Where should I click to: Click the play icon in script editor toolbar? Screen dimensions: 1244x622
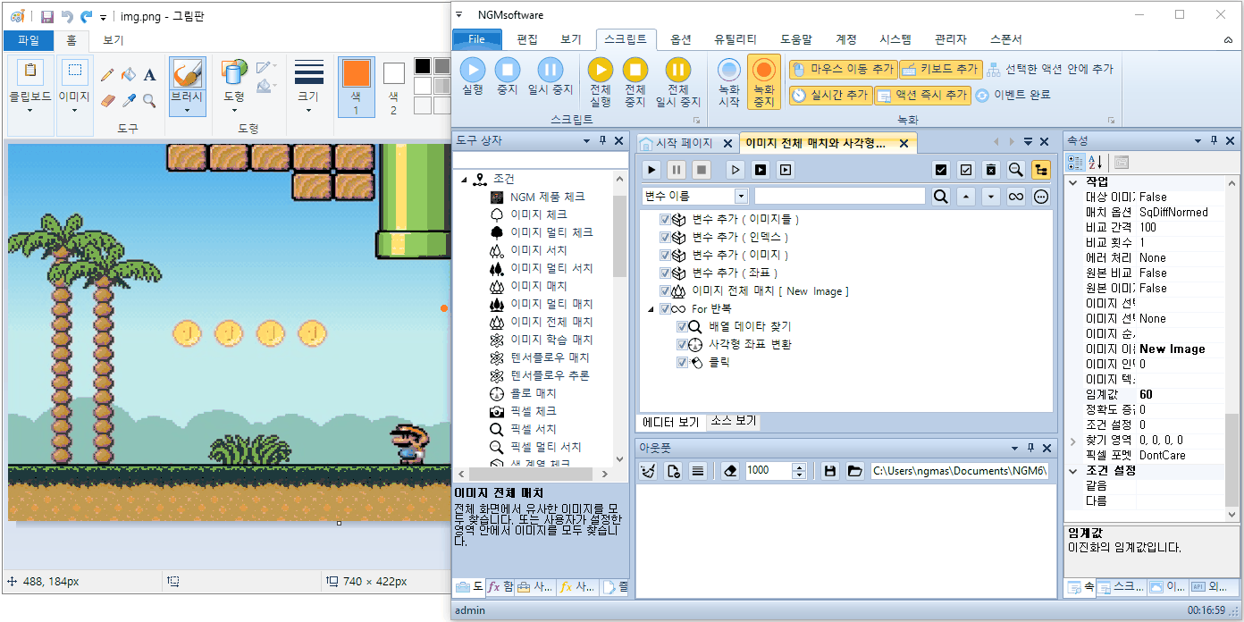click(x=651, y=169)
